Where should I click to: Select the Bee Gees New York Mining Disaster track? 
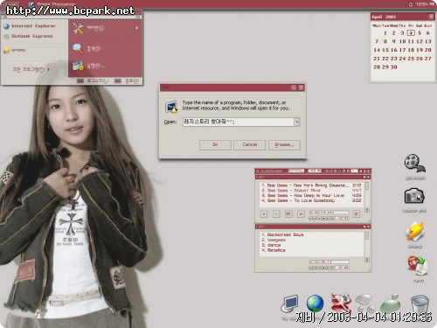pos(311,185)
